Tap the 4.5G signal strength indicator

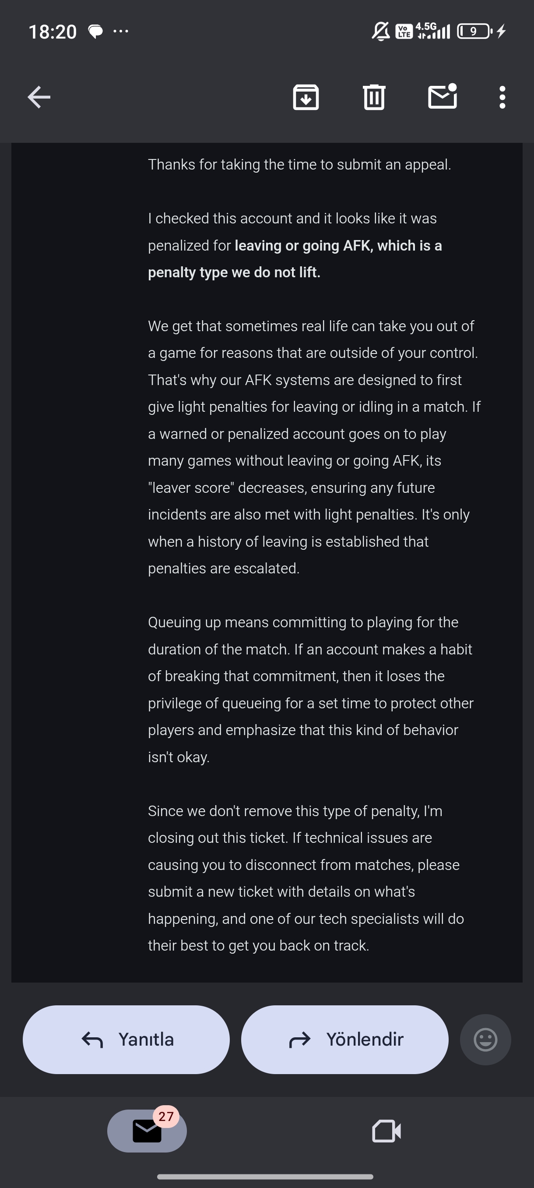click(x=432, y=30)
